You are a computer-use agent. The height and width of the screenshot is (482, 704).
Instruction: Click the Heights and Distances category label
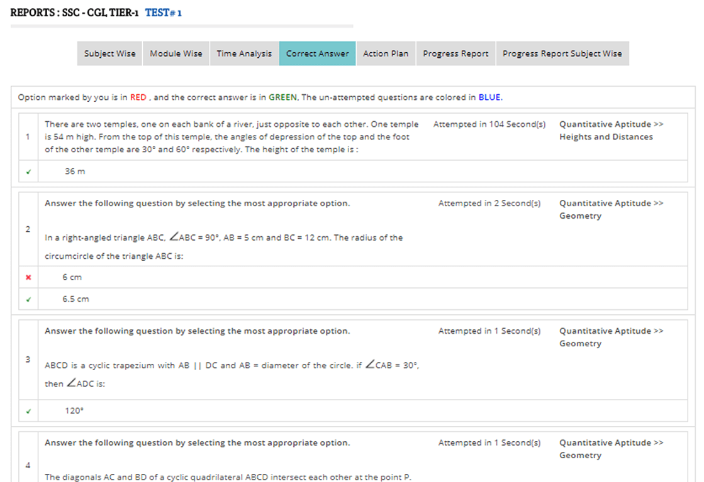[x=606, y=137]
